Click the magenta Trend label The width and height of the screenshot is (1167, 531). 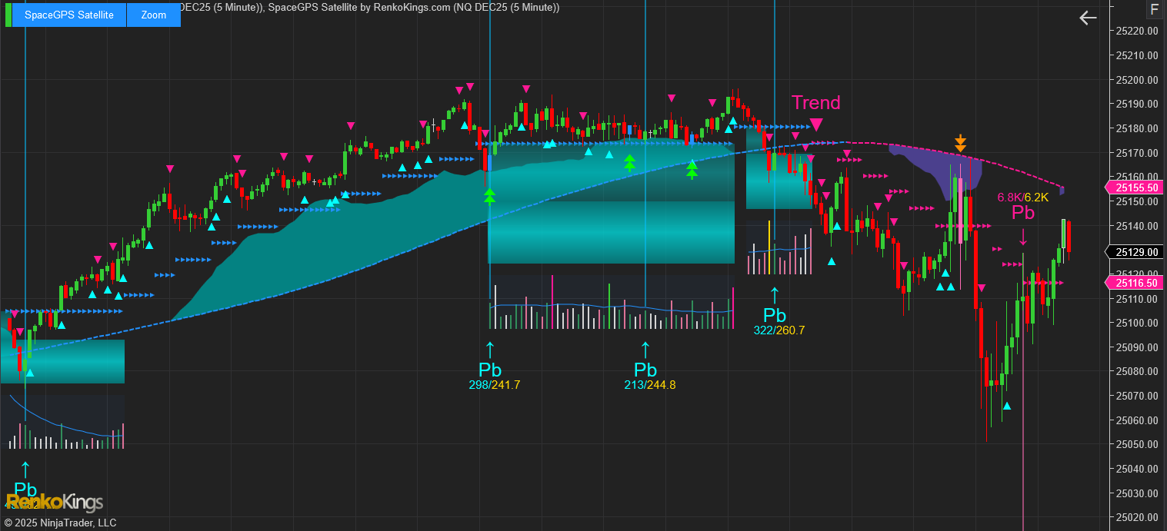815,102
